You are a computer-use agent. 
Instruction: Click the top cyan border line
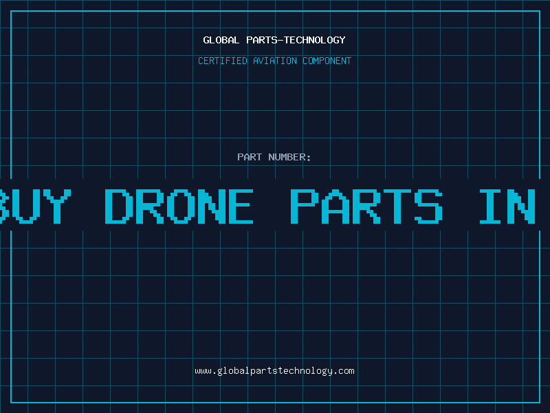coord(276,11)
